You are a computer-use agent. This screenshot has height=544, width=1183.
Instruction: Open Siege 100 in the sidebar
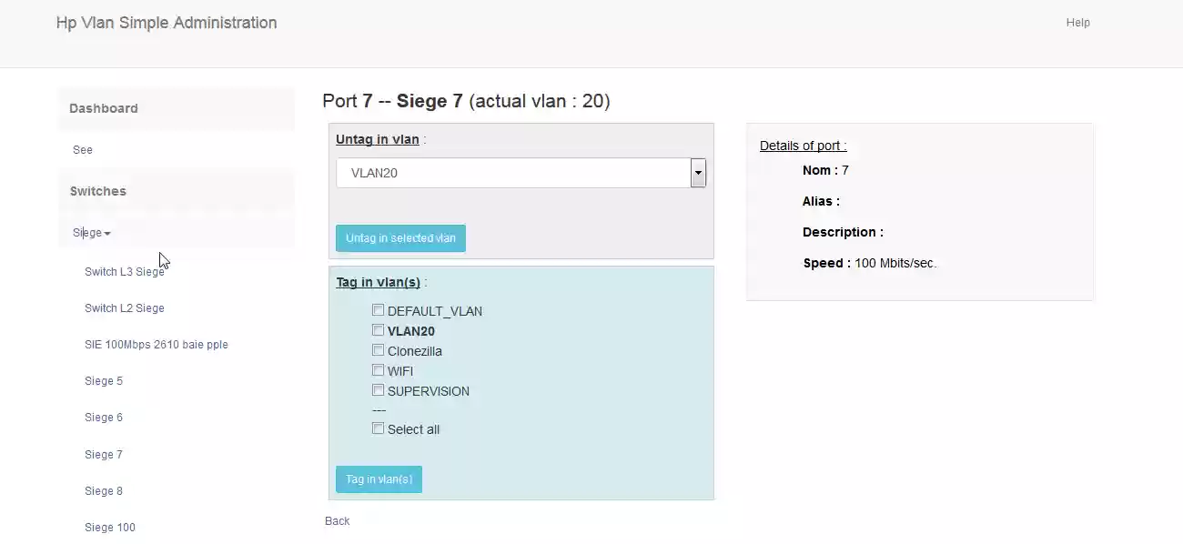pos(110,528)
